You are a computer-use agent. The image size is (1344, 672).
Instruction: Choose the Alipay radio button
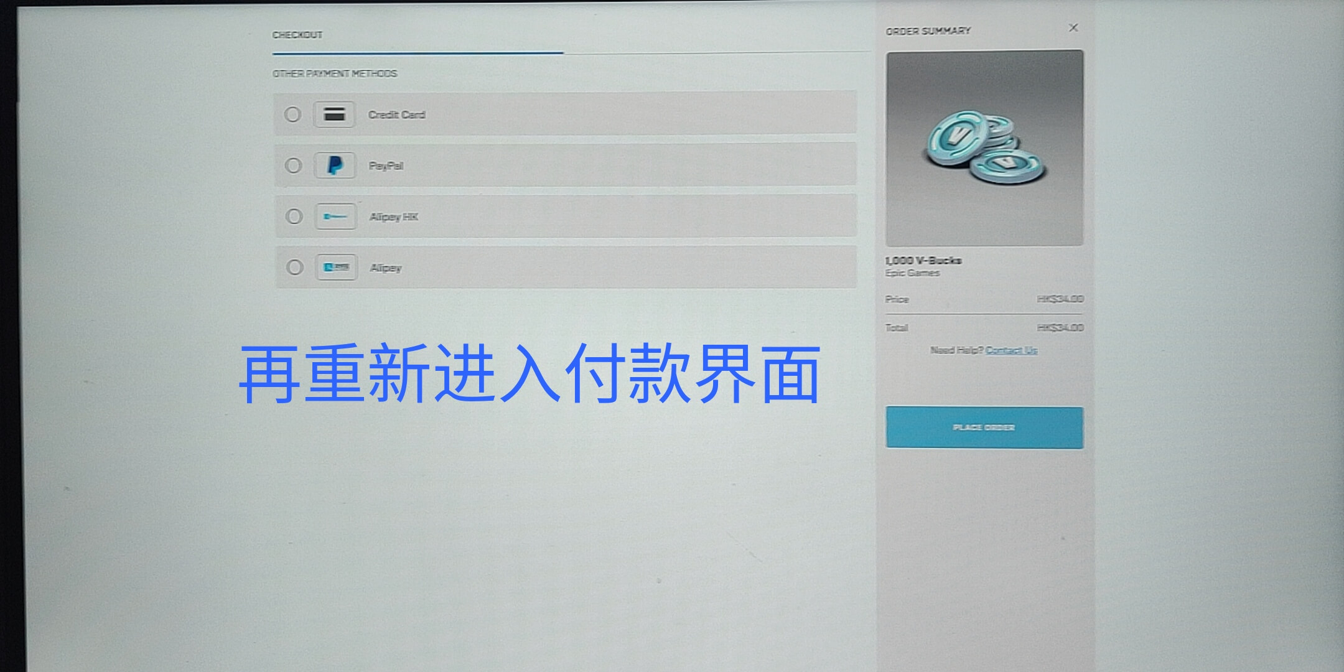tap(294, 268)
